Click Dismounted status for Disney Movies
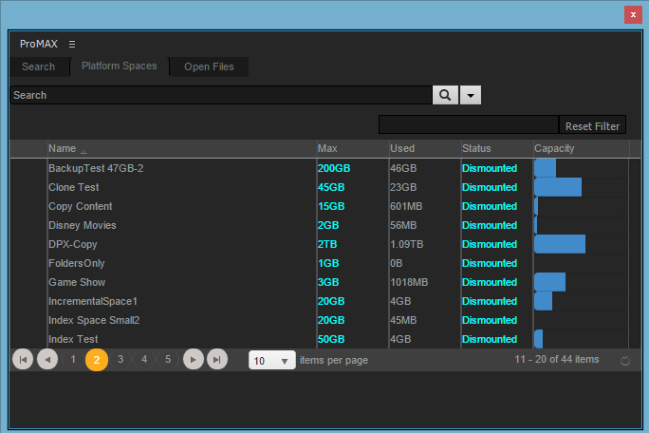This screenshot has width=649, height=433. pos(490,225)
